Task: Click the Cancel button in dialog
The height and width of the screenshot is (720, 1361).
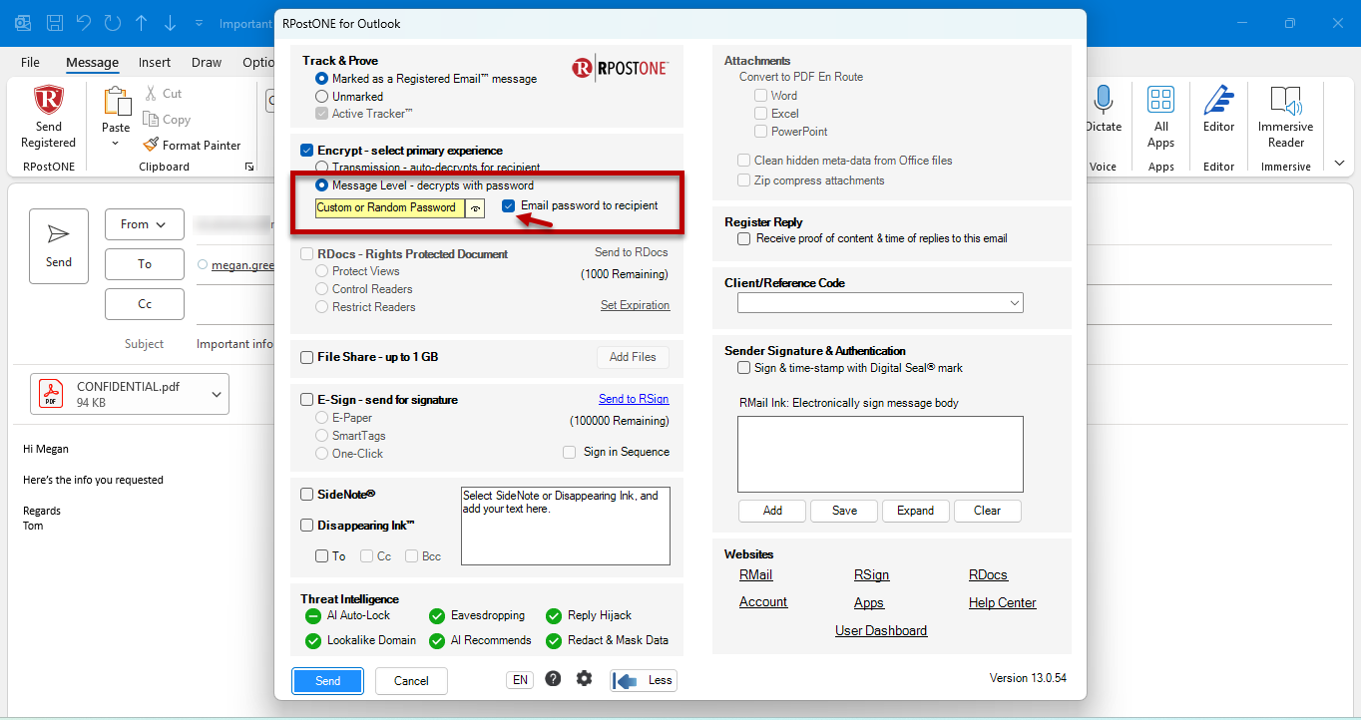Action: tap(411, 681)
